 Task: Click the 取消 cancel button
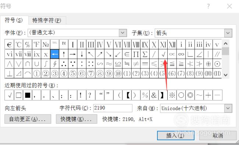click(x=218, y=135)
